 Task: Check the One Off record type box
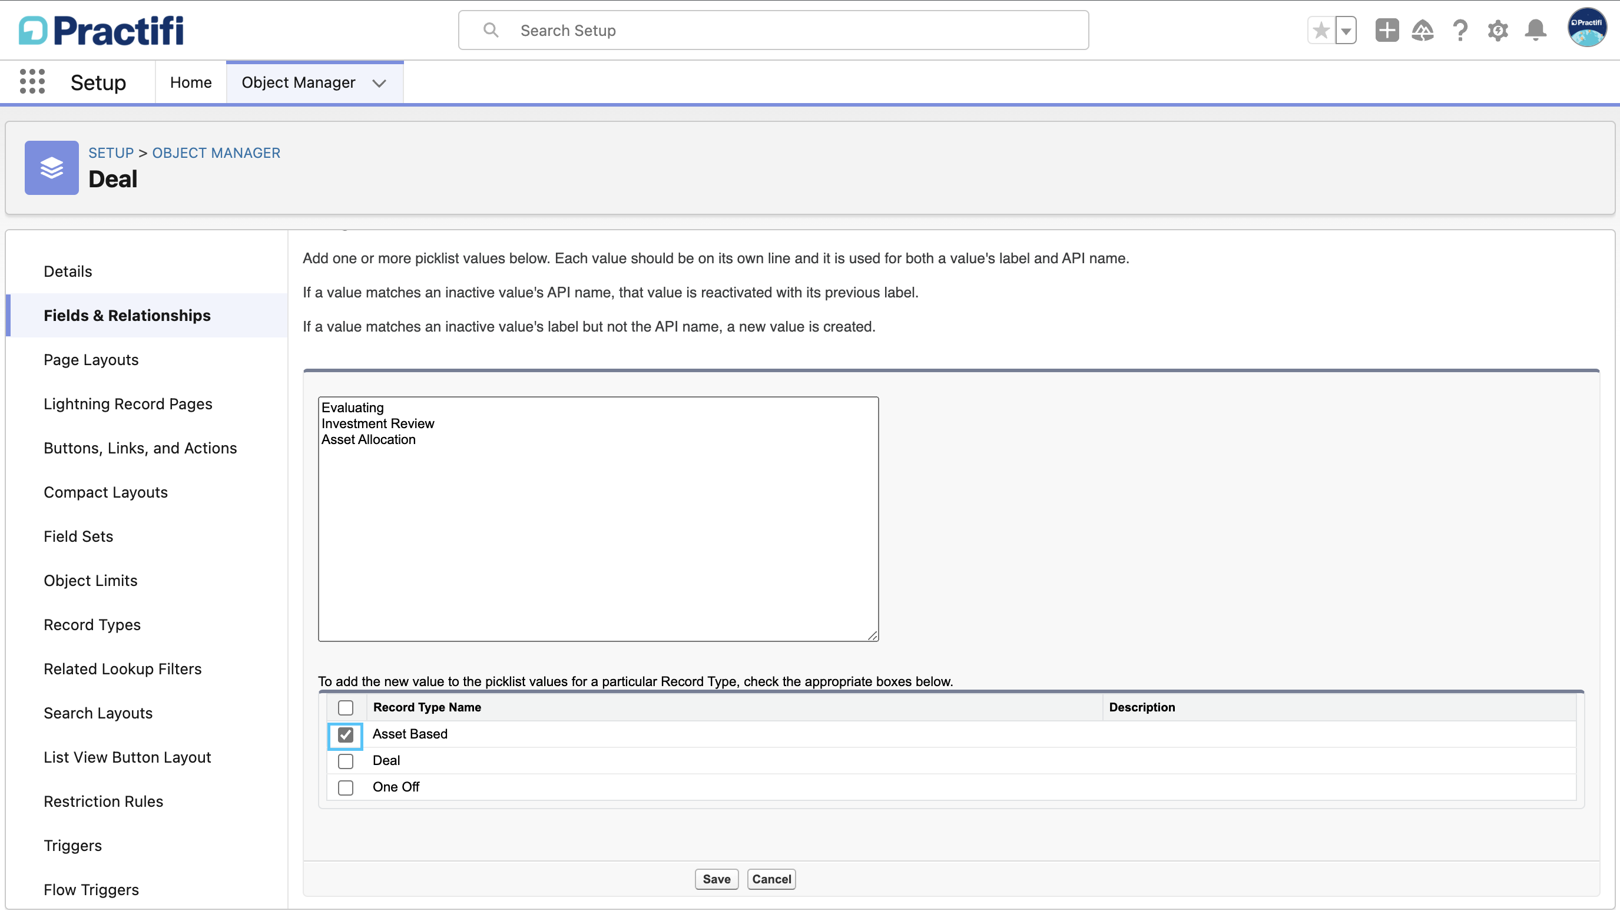coord(345,787)
